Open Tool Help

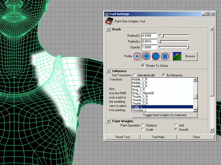159,137
